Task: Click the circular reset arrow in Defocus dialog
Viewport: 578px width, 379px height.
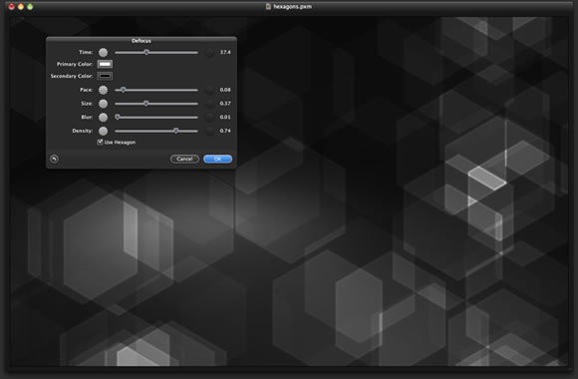Action: tap(54, 159)
